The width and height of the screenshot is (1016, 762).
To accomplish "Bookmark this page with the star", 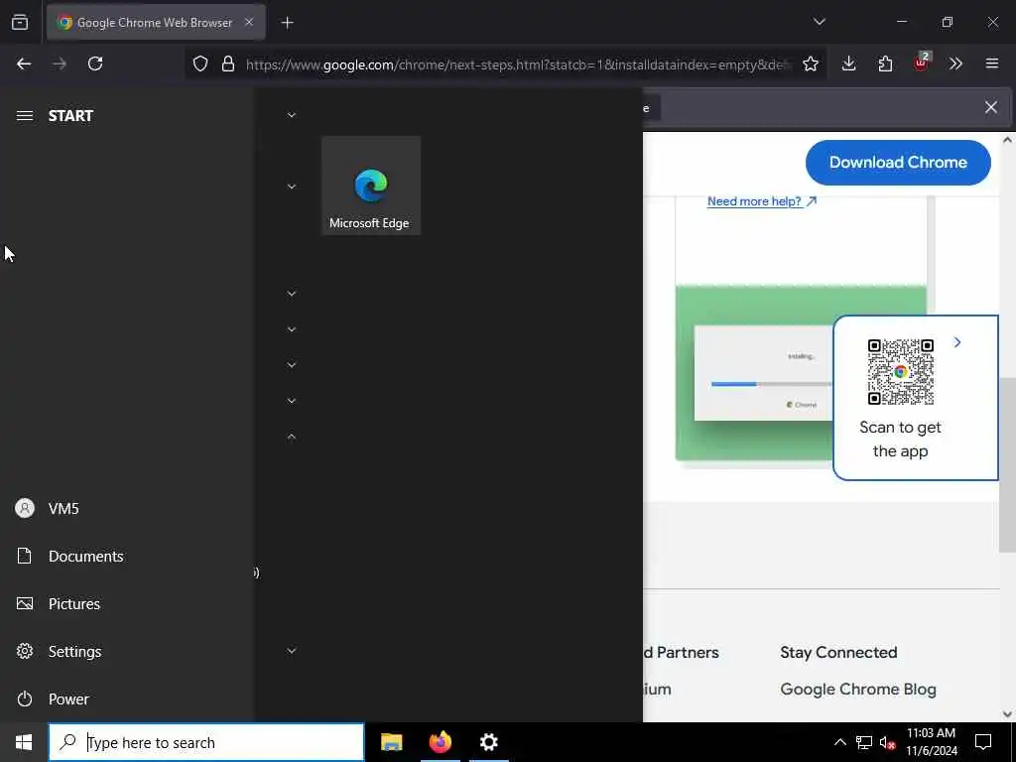I will (810, 63).
